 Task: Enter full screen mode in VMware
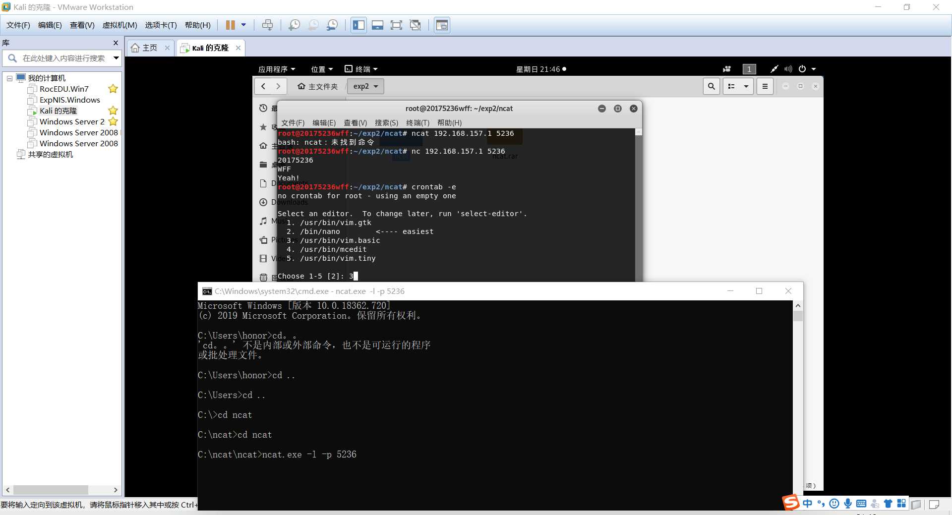pyautogui.click(x=396, y=25)
